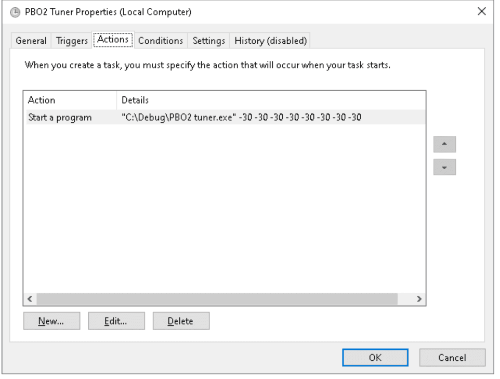This screenshot has width=500, height=379.
Task: Go to the Conditions tab
Action: [161, 41]
